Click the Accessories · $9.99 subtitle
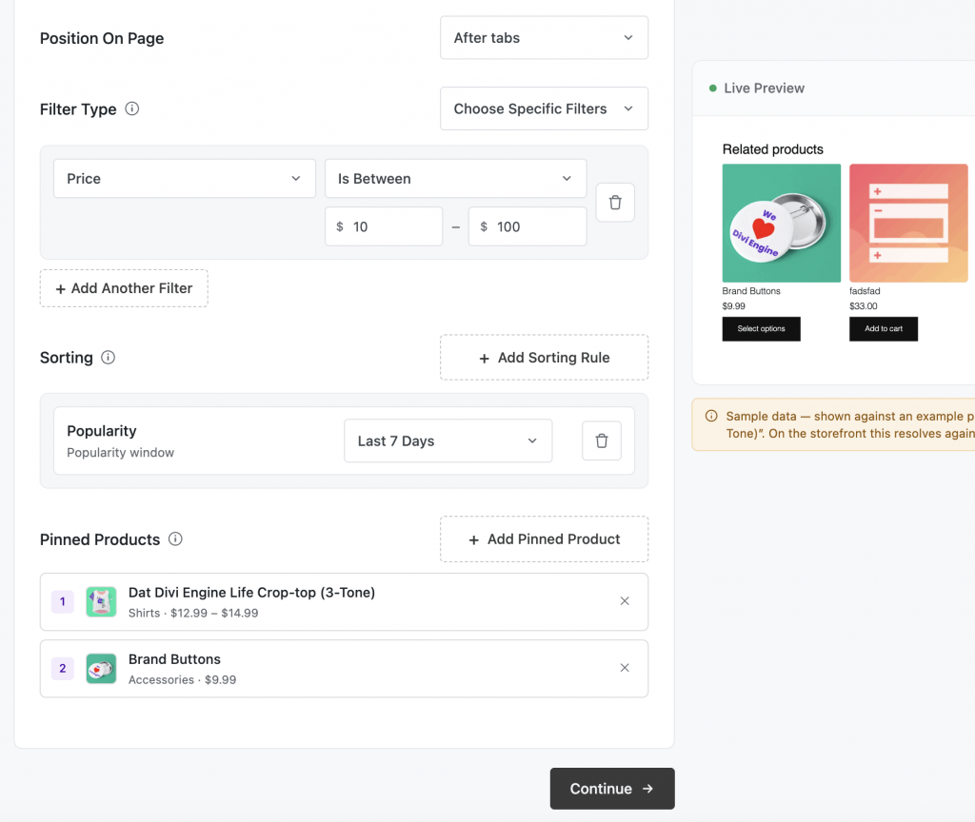The width and height of the screenshot is (975, 822). tap(182, 679)
